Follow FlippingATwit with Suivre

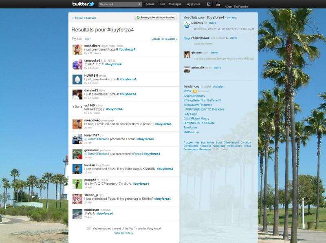pyautogui.click(x=233, y=38)
